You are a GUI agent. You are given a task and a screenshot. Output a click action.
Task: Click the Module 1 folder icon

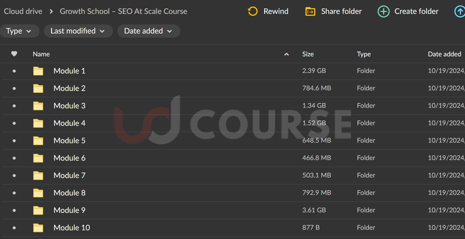tap(38, 71)
